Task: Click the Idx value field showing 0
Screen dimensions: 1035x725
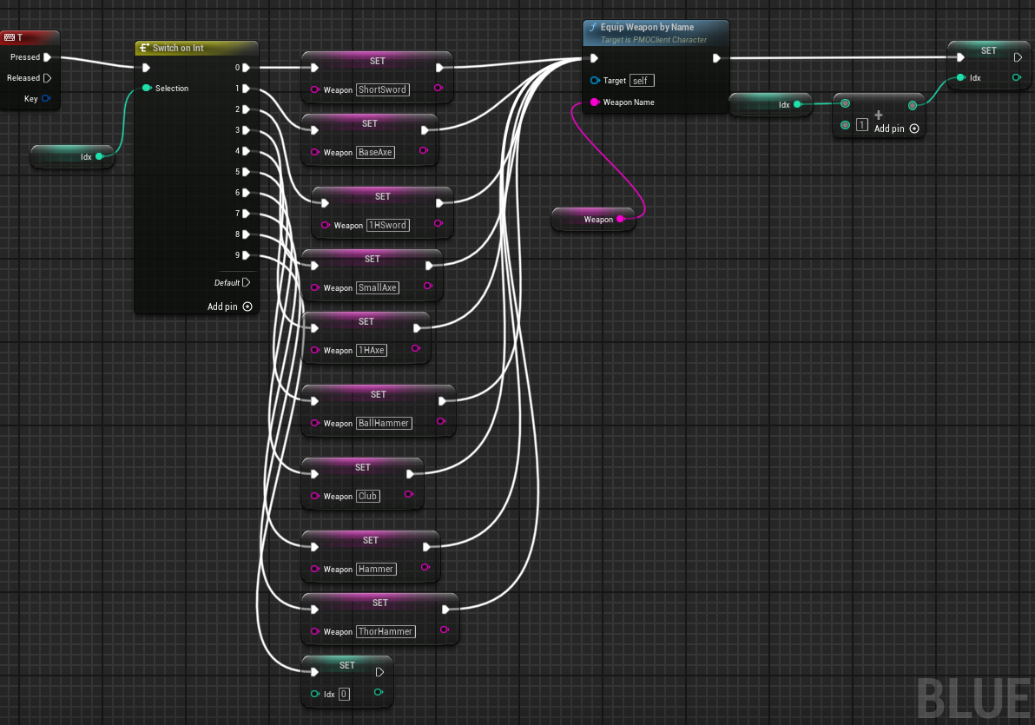Action: pos(344,694)
